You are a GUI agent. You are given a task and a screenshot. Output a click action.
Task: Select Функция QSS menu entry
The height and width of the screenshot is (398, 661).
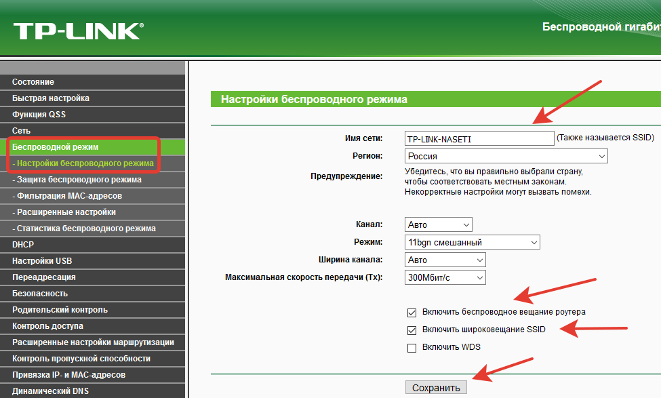92,115
